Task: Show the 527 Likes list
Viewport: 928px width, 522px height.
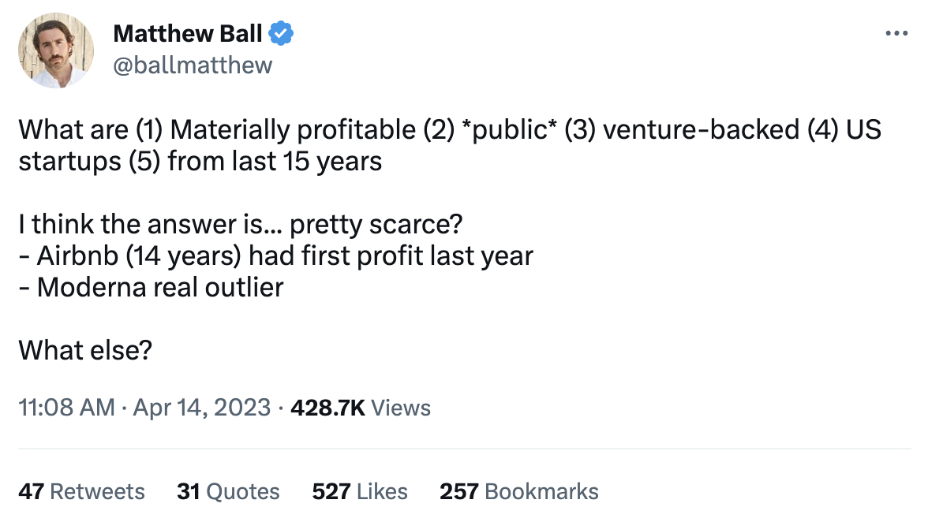Action: [x=360, y=491]
